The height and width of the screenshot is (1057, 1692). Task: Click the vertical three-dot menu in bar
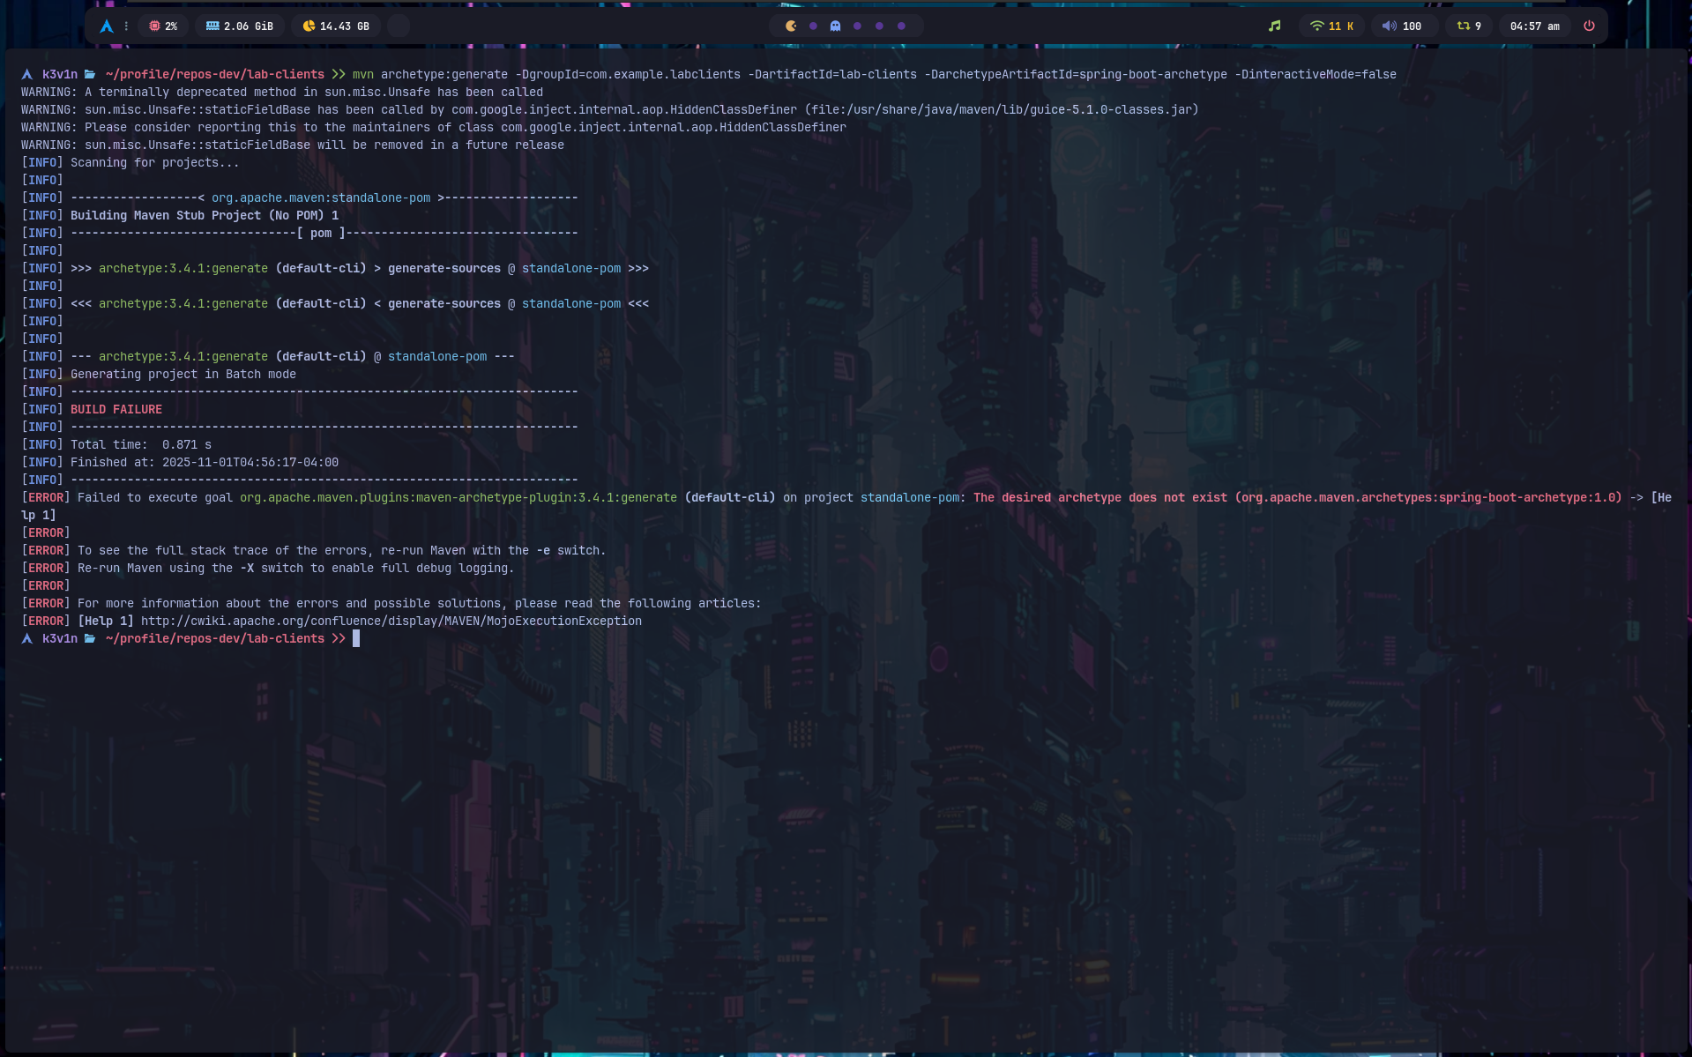126,26
